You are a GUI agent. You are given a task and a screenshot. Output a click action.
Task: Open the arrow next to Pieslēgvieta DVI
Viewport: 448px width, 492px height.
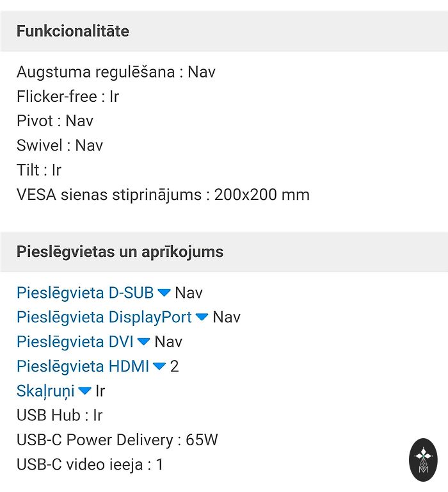click(143, 341)
